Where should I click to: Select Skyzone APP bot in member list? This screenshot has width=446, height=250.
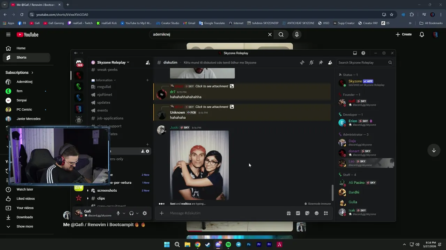pyautogui.click(x=366, y=83)
